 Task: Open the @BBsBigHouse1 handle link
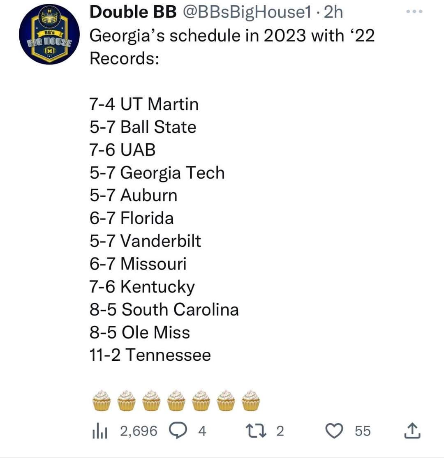tap(247, 13)
